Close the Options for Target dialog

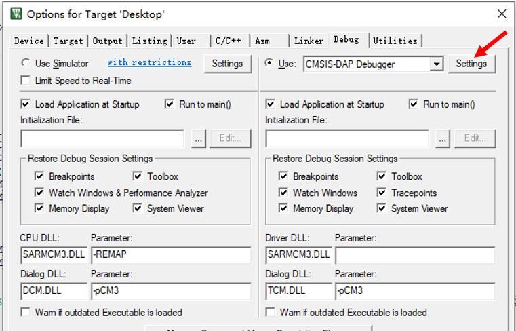click(x=501, y=14)
